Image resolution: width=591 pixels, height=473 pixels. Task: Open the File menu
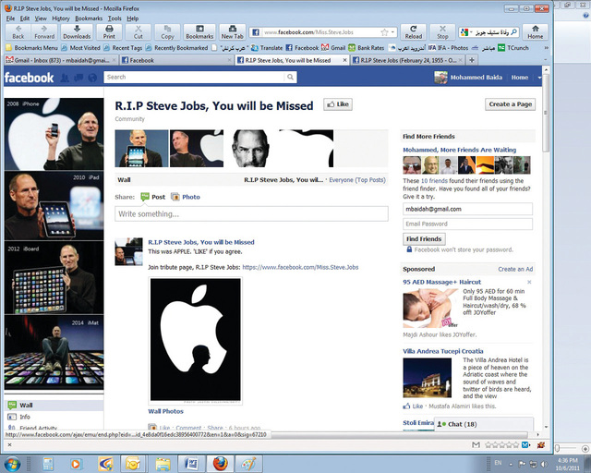click(x=10, y=18)
